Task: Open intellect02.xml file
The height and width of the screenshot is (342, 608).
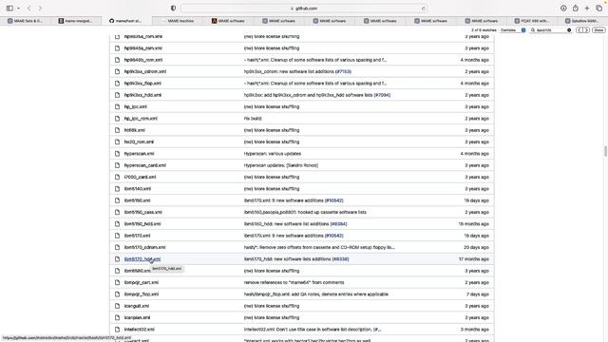Action: pyautogui.click(x=140, y=330)
